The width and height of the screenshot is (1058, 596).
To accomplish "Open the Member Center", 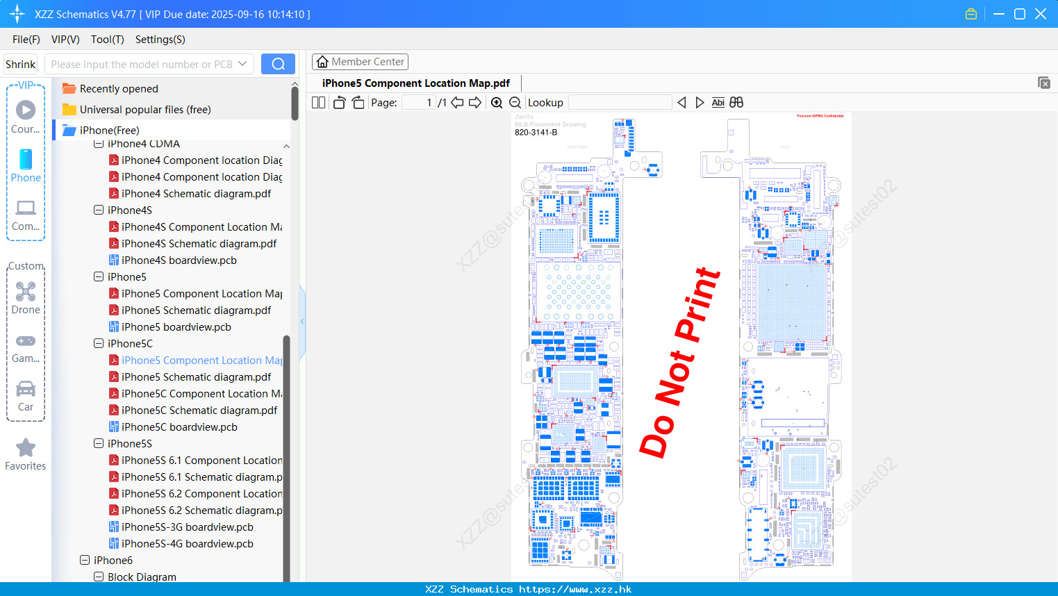I will click(360, 62).
